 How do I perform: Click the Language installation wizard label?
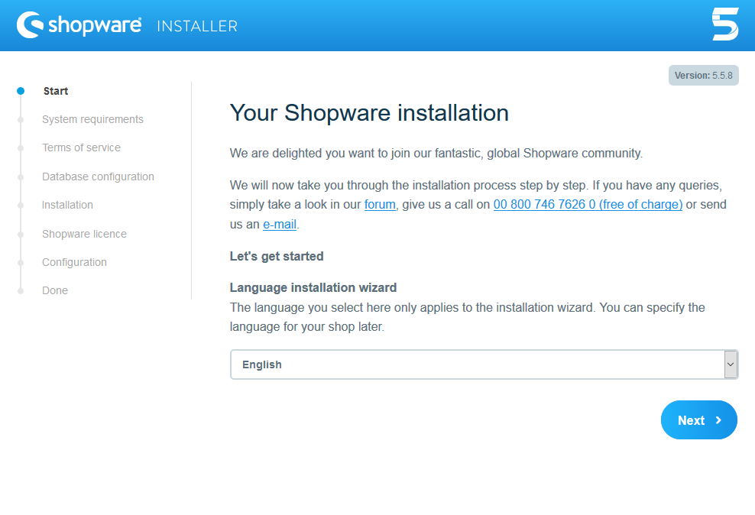[x=313, y=288]
